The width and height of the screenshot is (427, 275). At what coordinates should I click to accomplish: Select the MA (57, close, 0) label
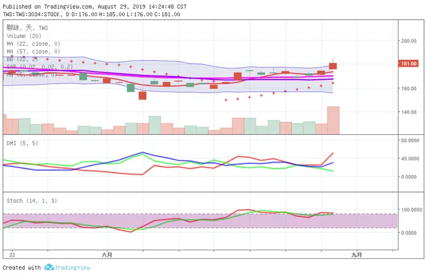pyautogui.click(x=33, y=51)
